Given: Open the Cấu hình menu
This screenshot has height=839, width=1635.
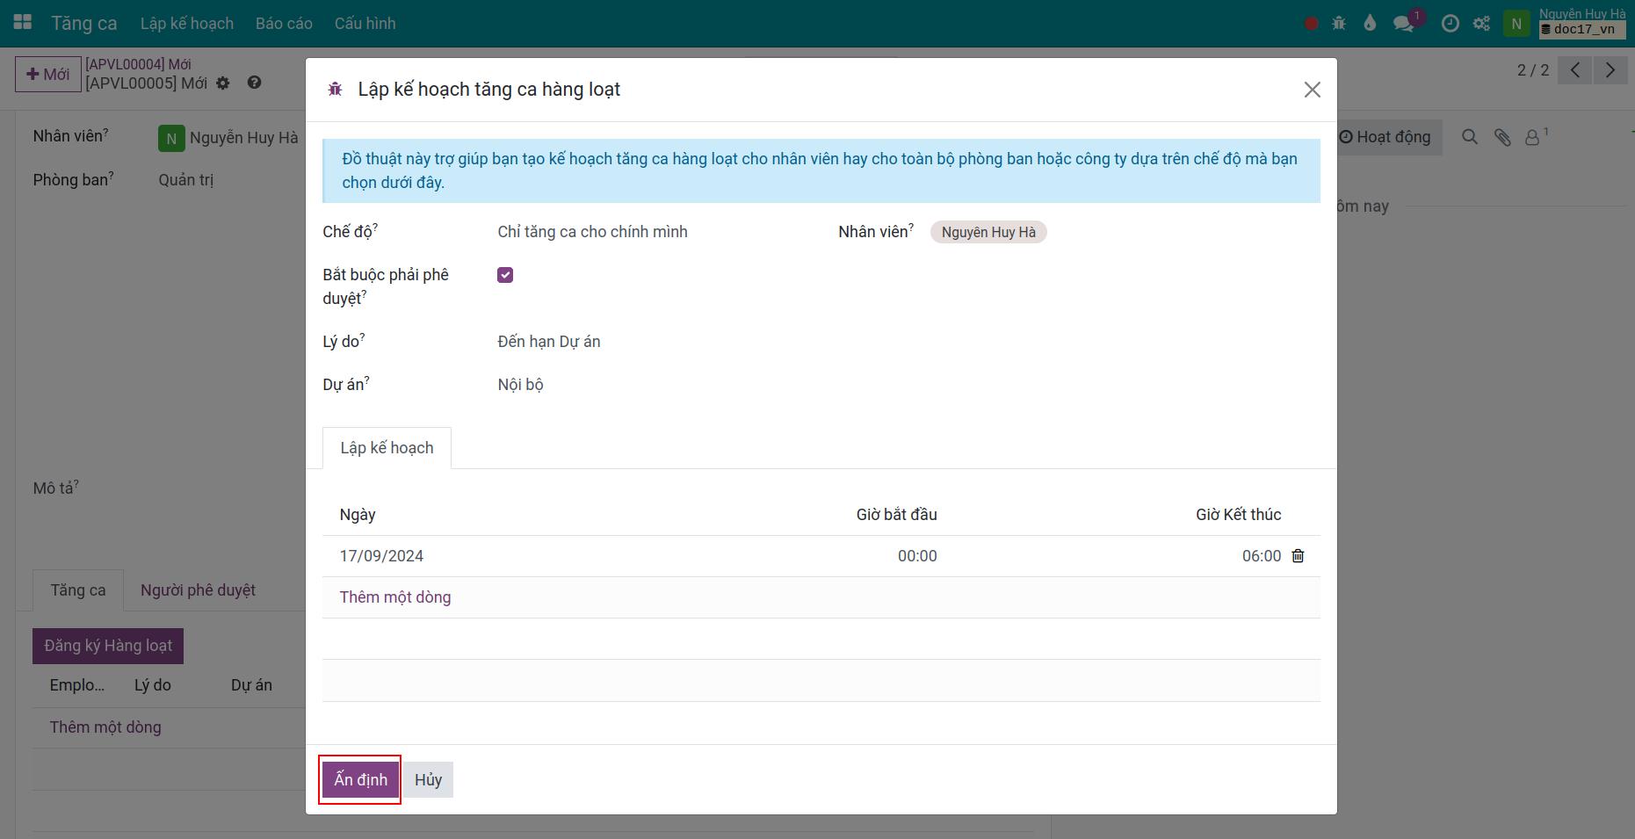Looking at the screenshot, I should [x=365, y=24].
